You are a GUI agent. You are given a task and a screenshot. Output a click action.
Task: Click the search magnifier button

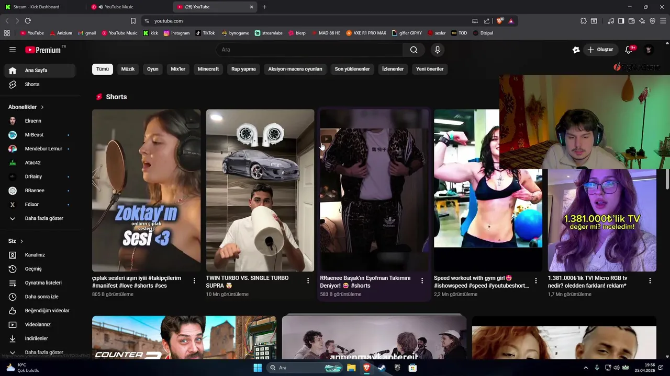pos(414,50)
